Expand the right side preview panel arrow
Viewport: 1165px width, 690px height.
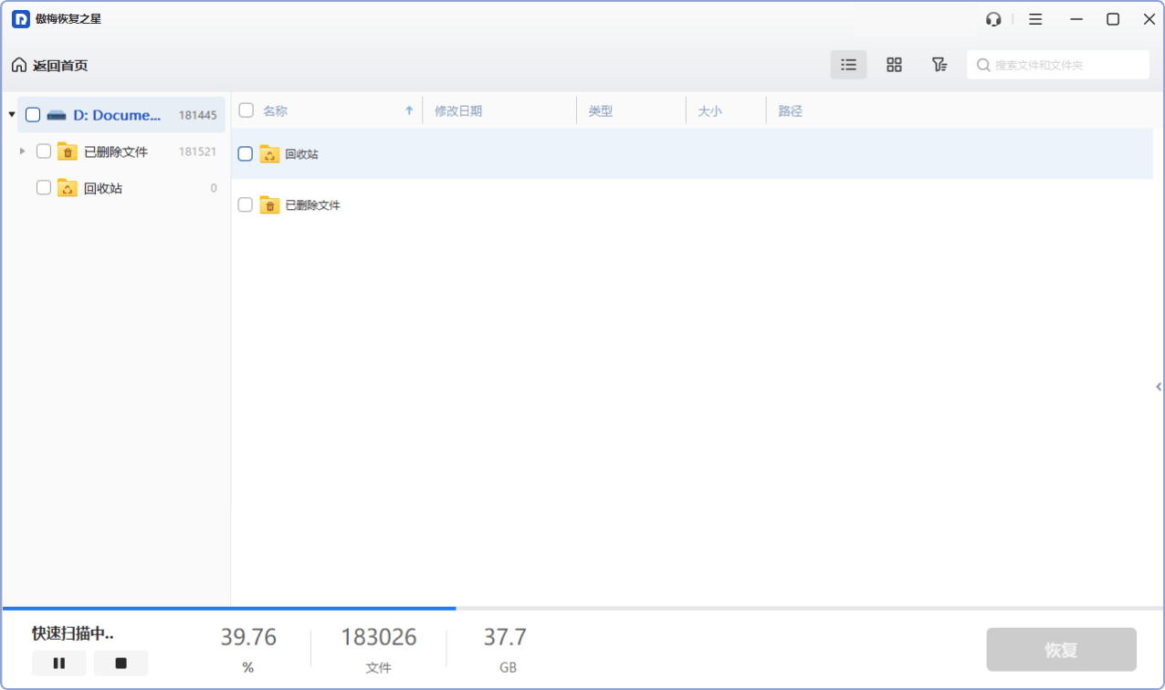tap(1159, 387)
